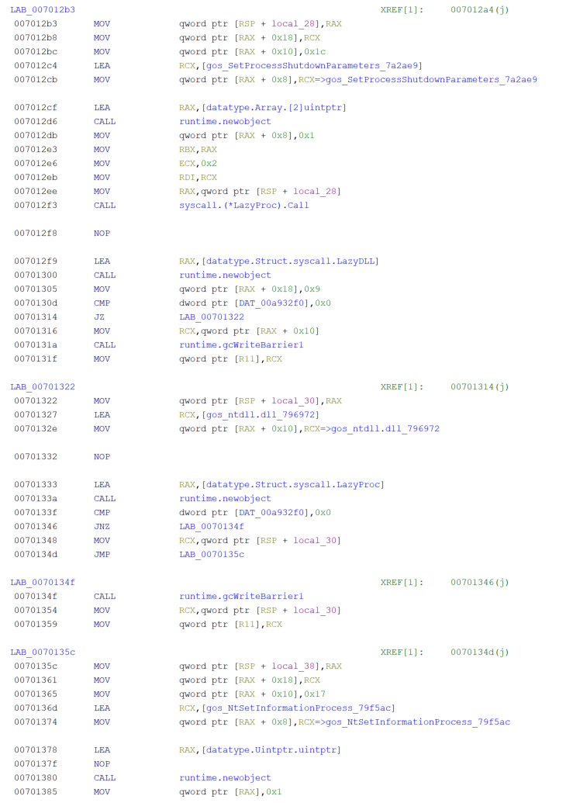Click value 0x17 at address 00701365
The image size is (573, 803).
(315, 694)
